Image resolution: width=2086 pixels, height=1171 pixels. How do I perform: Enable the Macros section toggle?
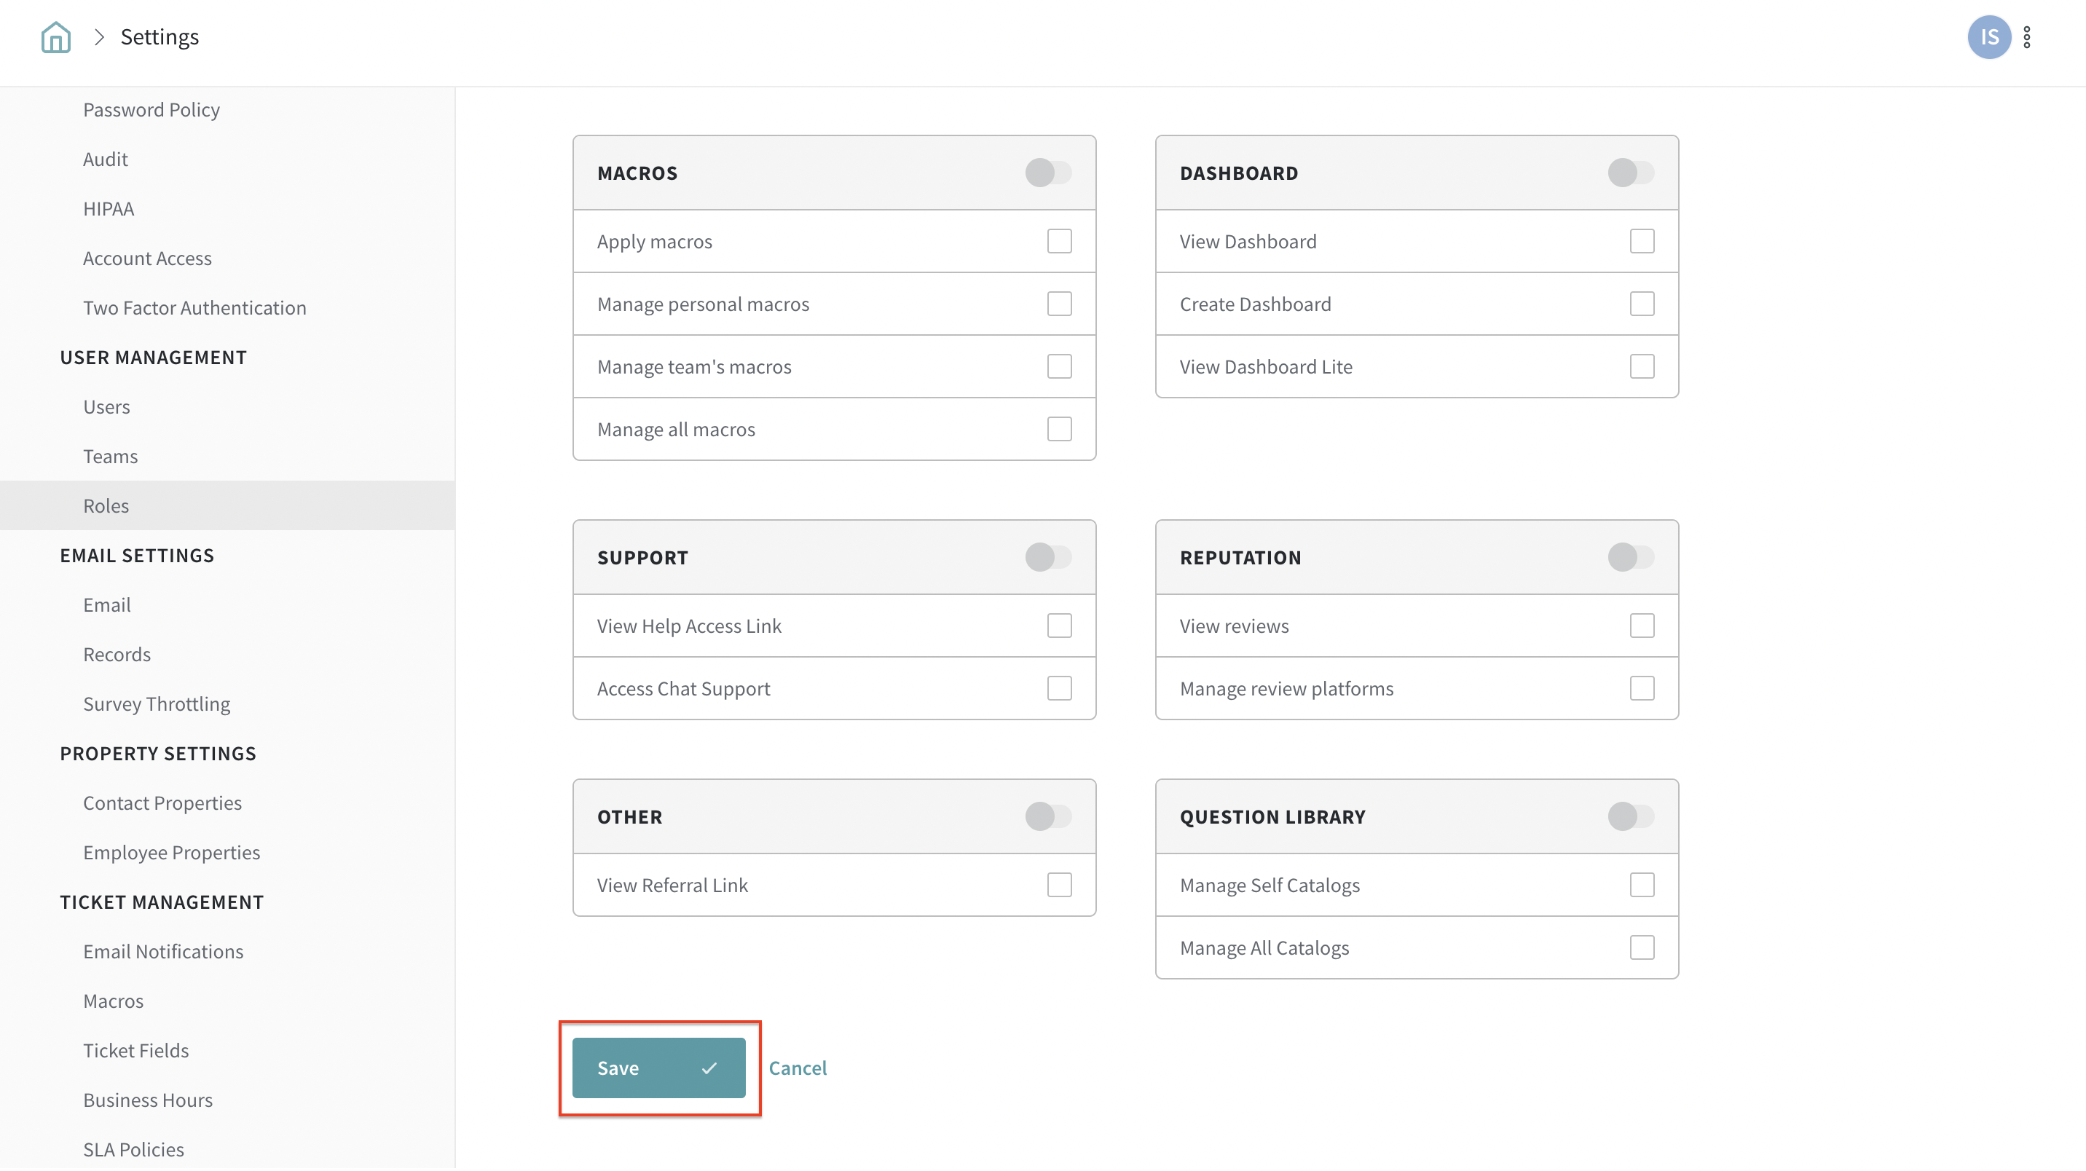click(x=1048, y=173)
